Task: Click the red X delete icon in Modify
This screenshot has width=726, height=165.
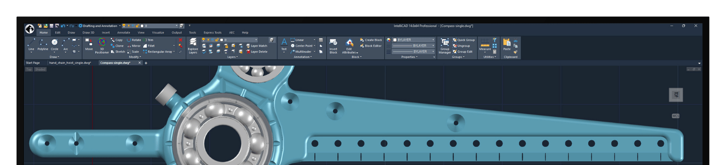Action: coord(180,40)
